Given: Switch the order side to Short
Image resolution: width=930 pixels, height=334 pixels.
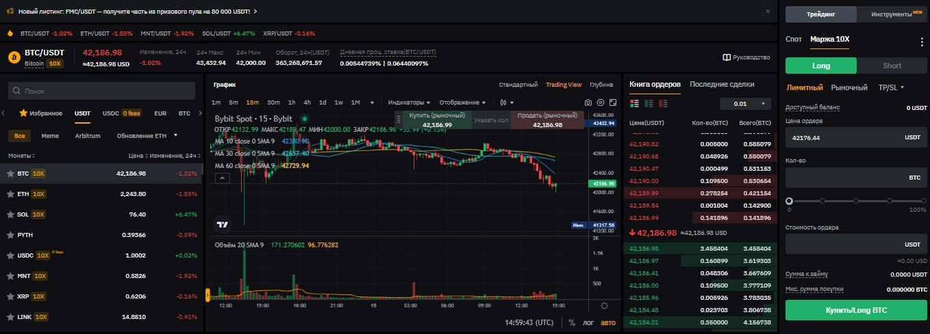Looking at the screenshot, I should coord(892,66).
